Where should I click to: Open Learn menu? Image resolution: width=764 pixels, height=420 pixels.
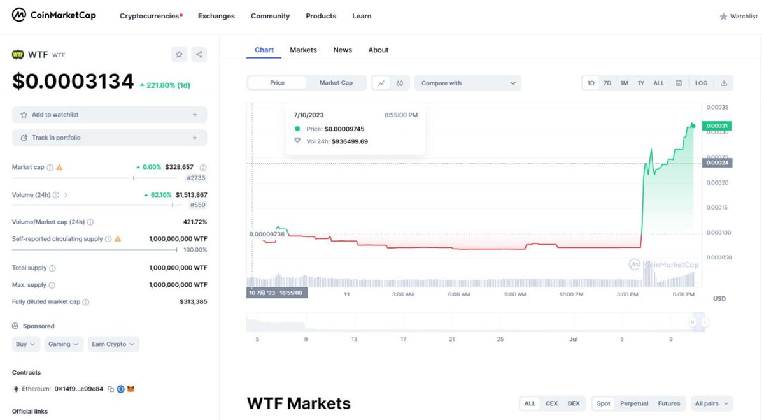(362, 16)
